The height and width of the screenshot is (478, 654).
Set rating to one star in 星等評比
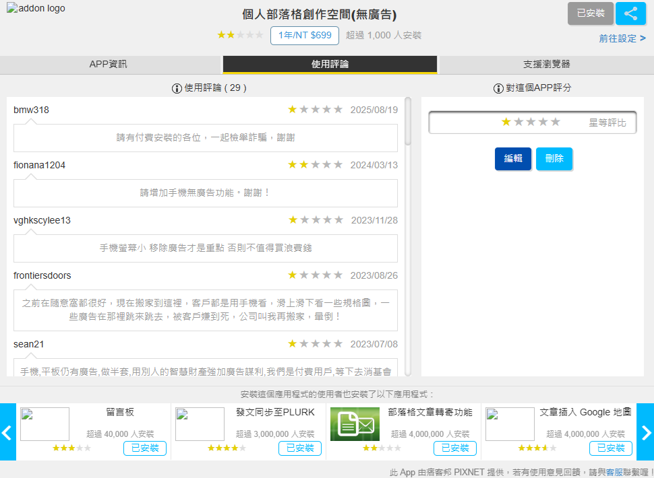(x=506, y=122)
